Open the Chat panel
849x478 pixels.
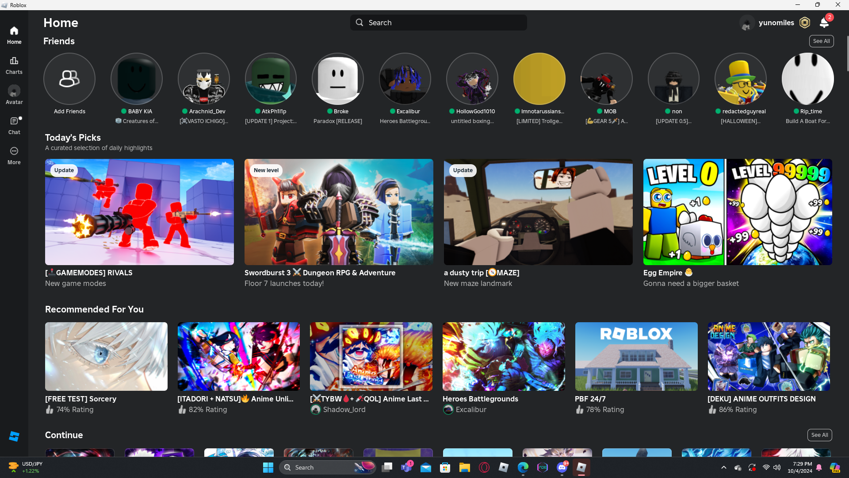click(x=14, y=126)
